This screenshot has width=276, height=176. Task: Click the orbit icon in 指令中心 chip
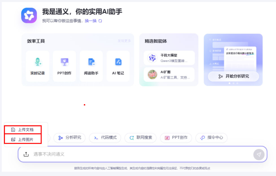pyautogui.click(x=203, y=138)
